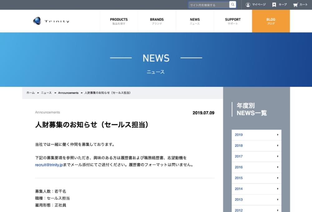Screen dimensions: 312x212
Task: Open the Announcements breadcrumb link
Action: (68, 93)
